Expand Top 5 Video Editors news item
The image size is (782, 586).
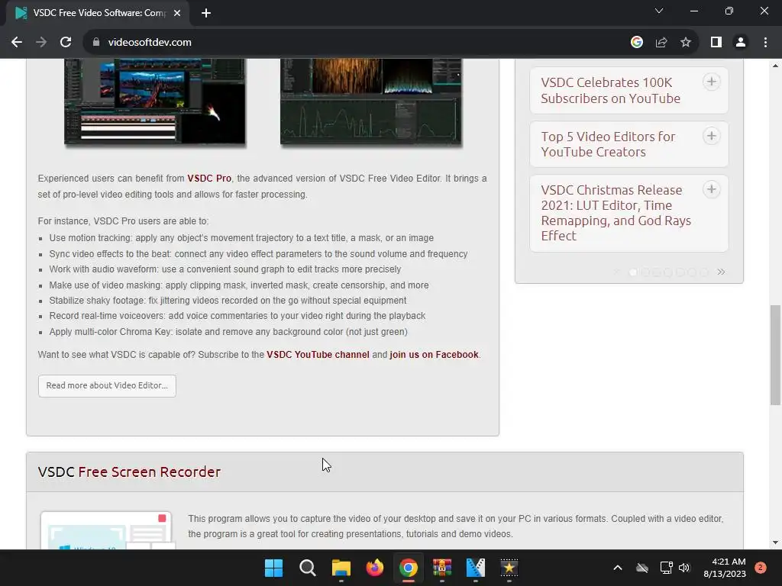(x=712, y=136)
